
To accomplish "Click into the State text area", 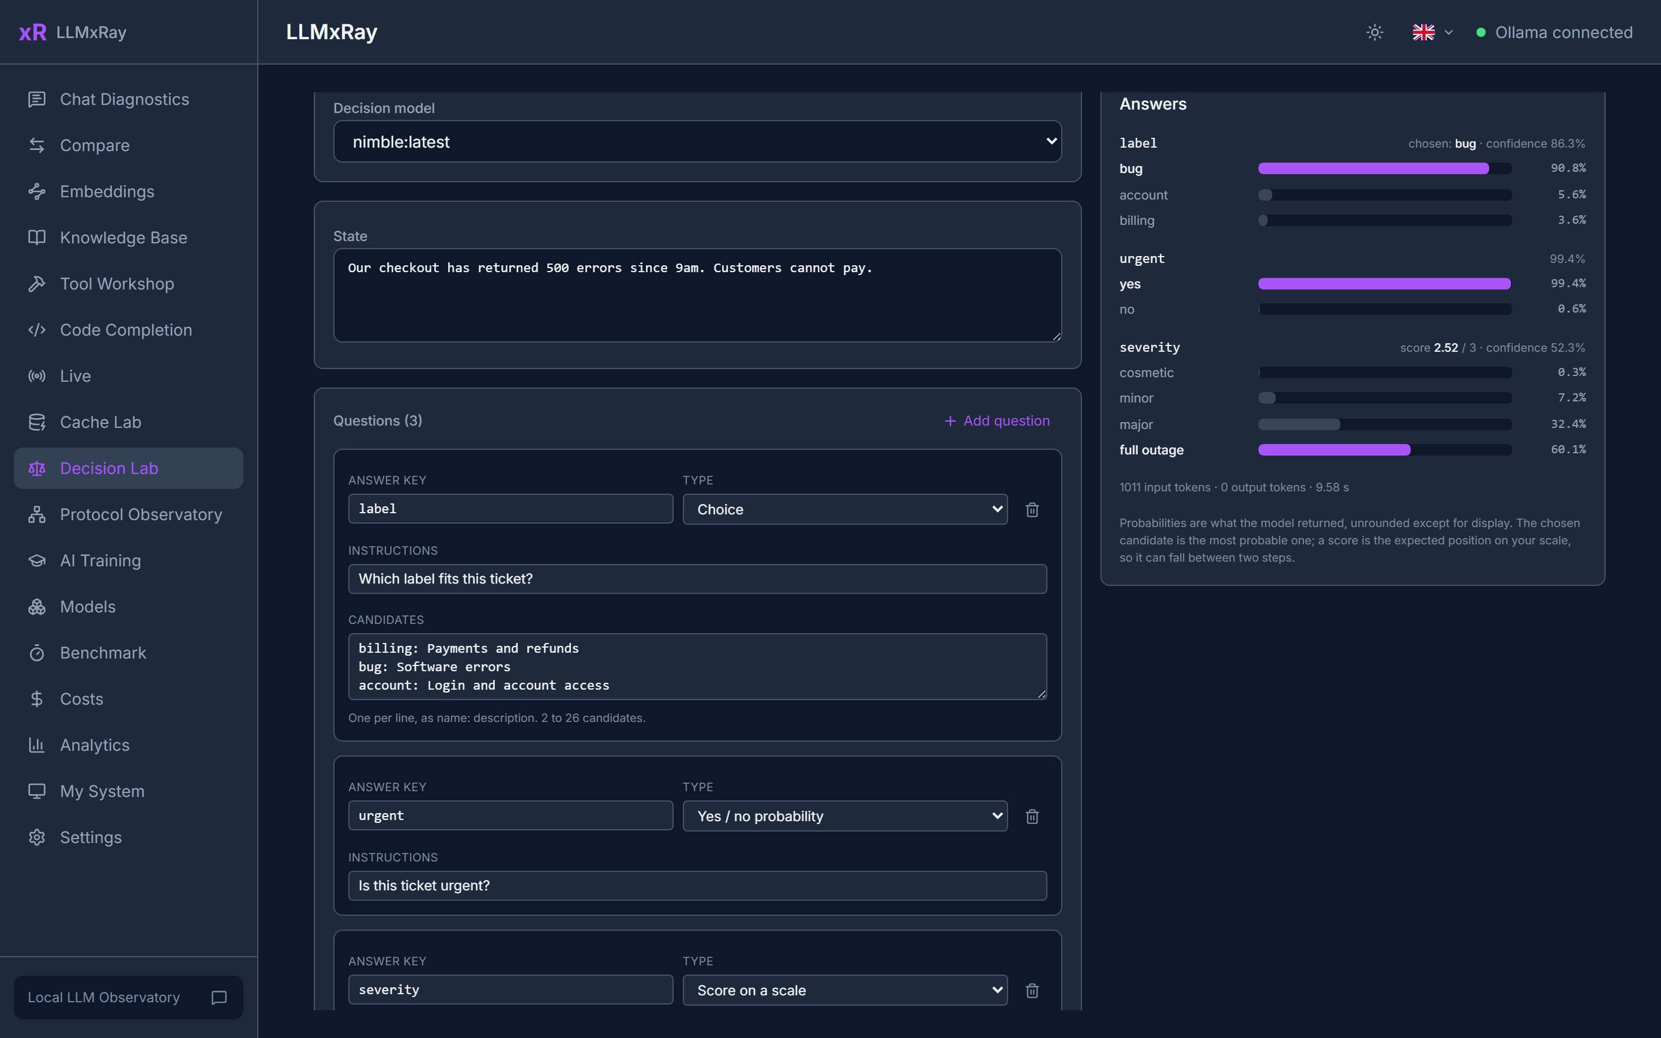I will [x=697, y=295].
